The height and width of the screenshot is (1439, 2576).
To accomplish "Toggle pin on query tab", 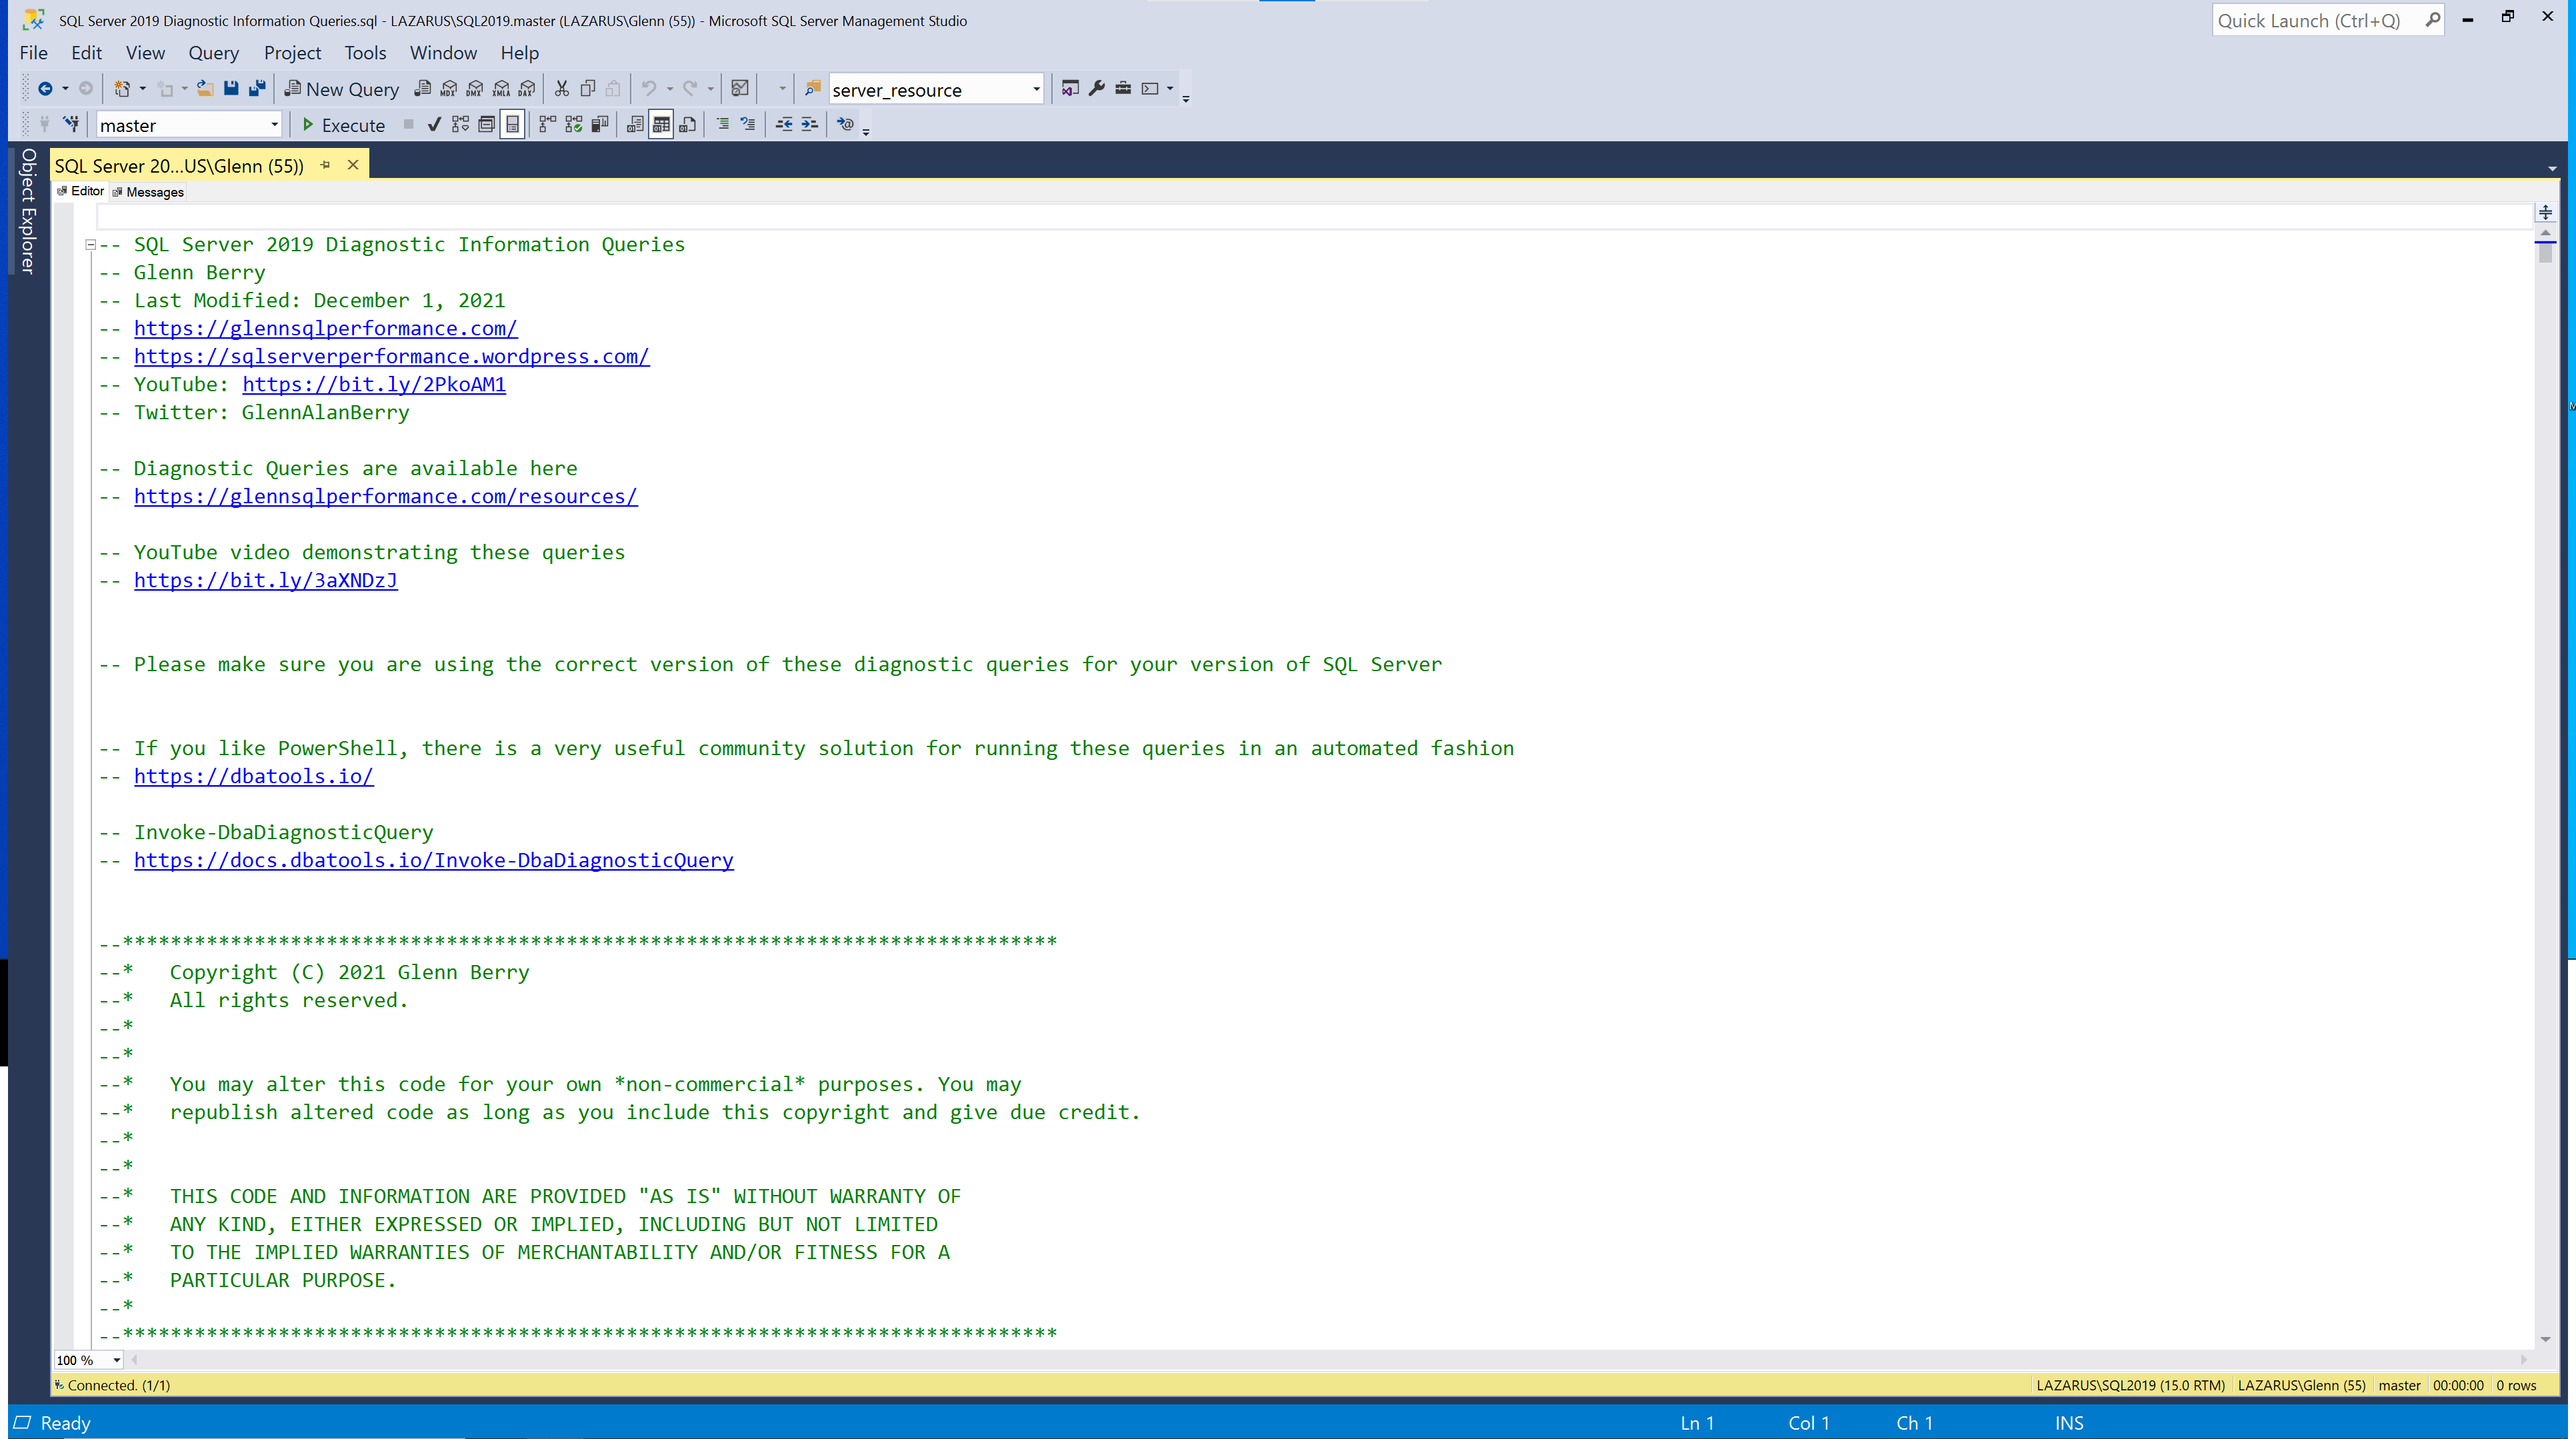I will click(x=325, y=165).
